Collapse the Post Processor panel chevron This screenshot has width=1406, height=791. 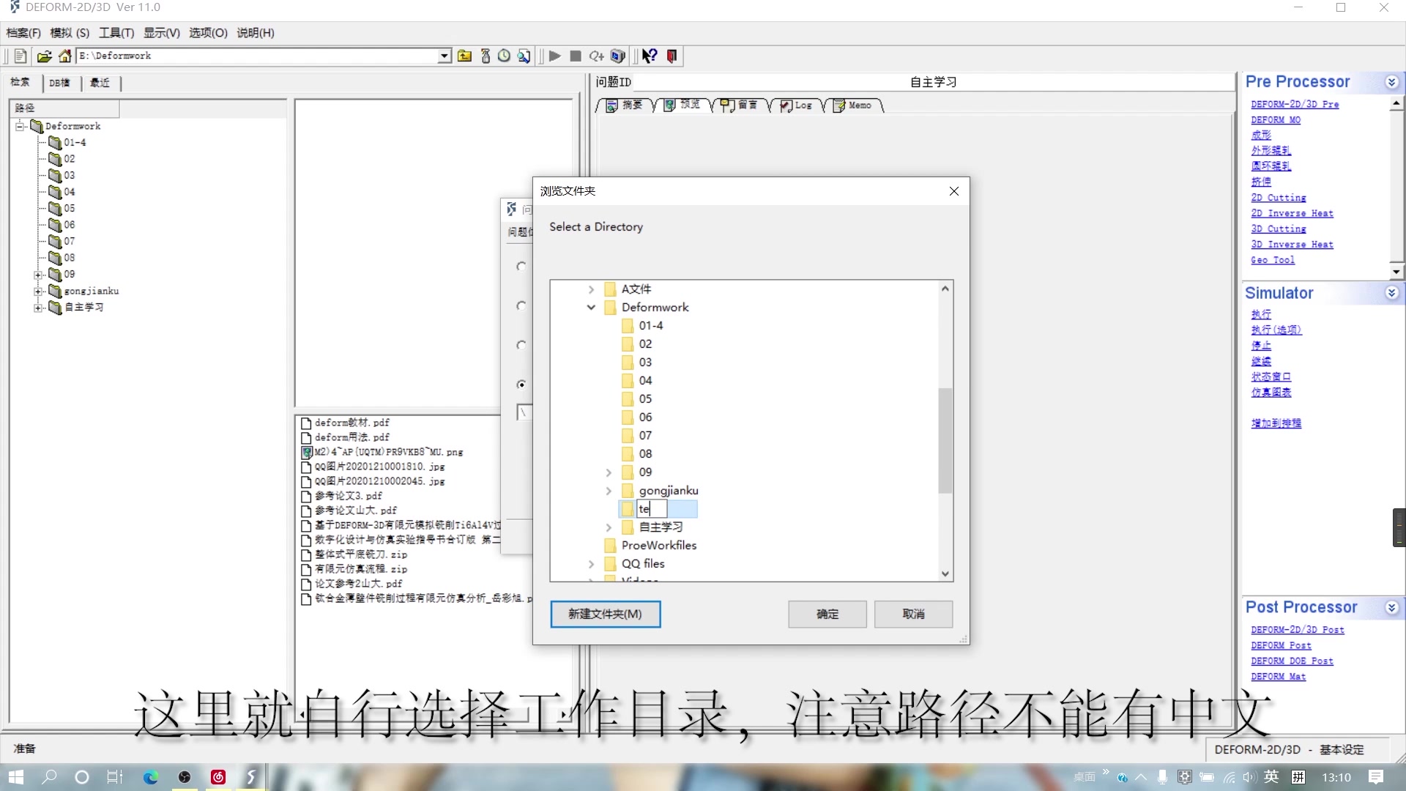point(1392,608)
